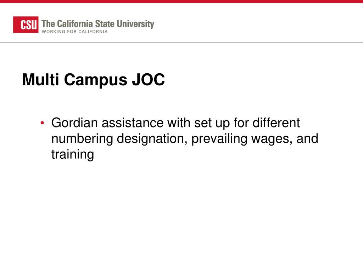363x272 pixels.
Task: Click the word "Multi" in the title
Action: click(40, 80)
